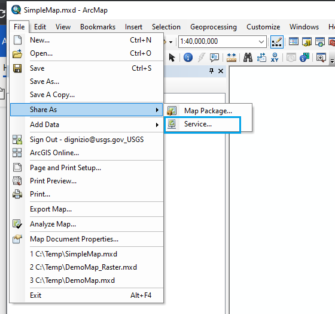Open the Customize menu
This screenshot has width=335, height=314.
point(263,27)
